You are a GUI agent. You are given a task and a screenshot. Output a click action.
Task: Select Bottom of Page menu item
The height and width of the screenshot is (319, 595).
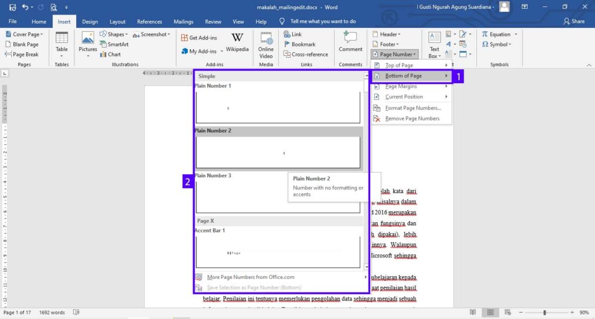pos(411,76)
